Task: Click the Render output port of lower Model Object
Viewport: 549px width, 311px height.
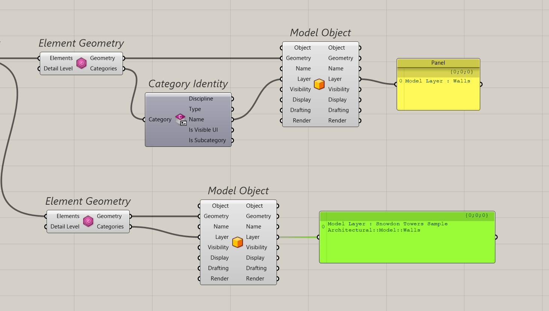Action: tap(278, 278)
